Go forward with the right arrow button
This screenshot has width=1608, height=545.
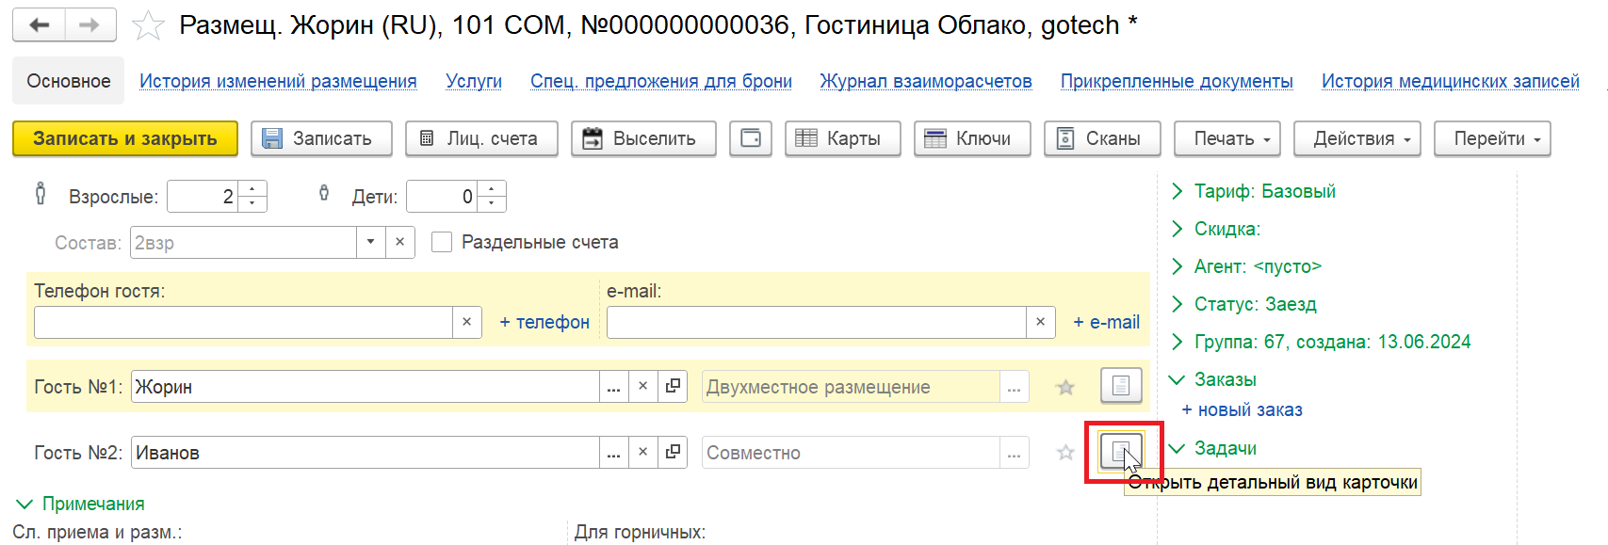click(90, 25)
